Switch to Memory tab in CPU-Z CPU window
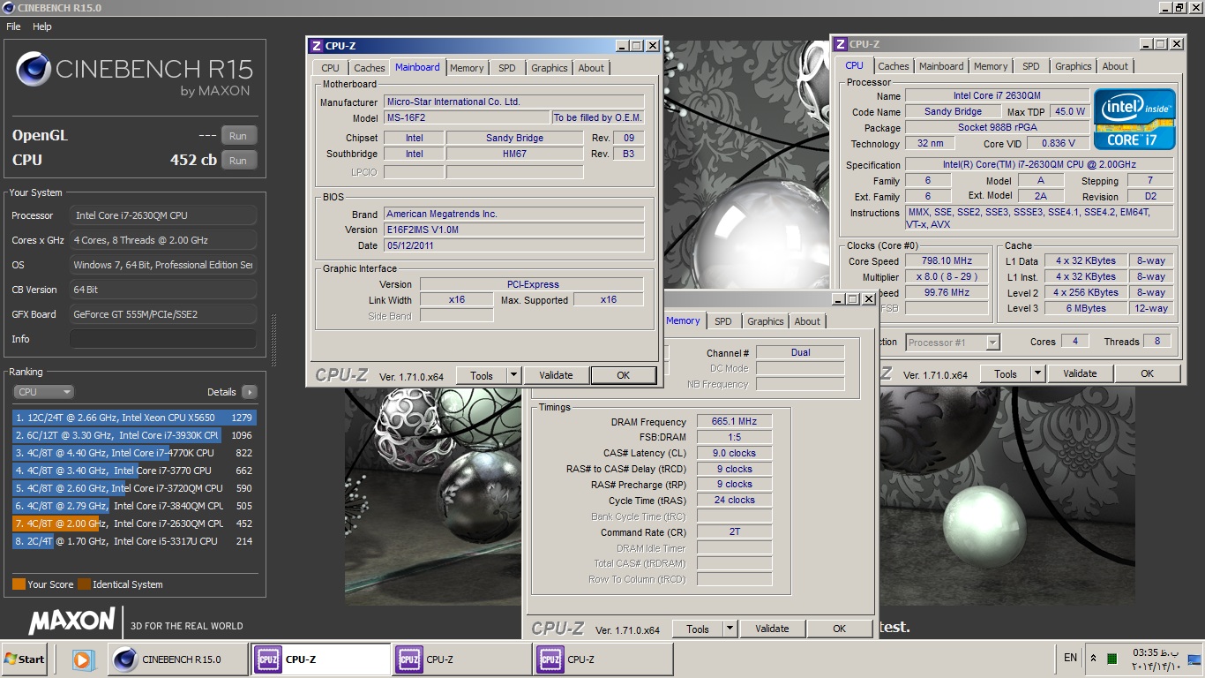 tap(991, 66)
